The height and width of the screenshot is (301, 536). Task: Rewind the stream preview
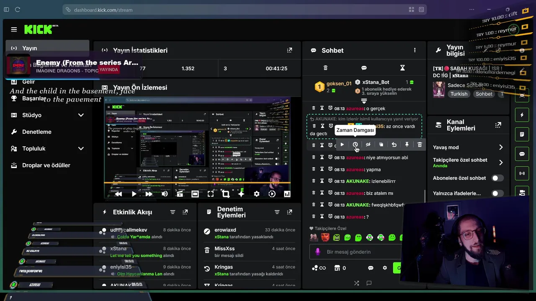coord(119,194)
